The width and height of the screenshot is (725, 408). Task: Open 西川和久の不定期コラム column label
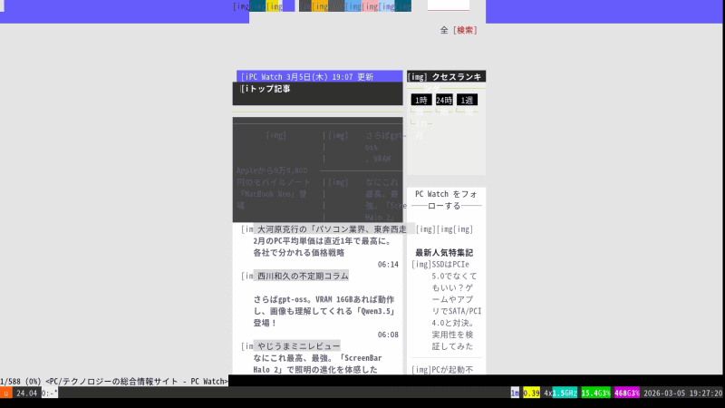(x=303, y=276)
